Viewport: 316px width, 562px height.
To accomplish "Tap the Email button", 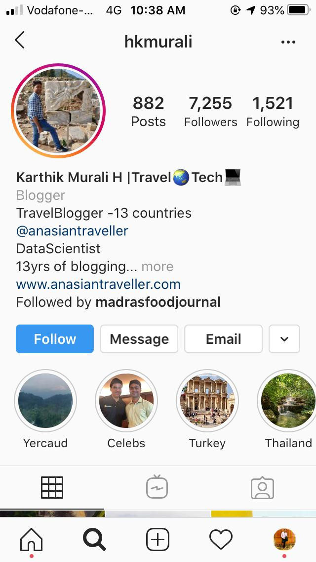I will [x=223, y=339].
